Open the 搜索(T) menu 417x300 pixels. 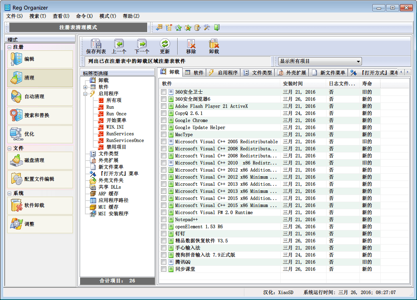tap(38, 16)
